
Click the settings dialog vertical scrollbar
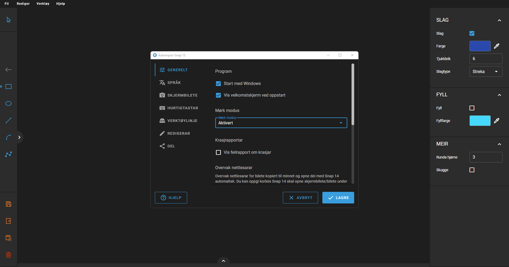tap(353, 94)
